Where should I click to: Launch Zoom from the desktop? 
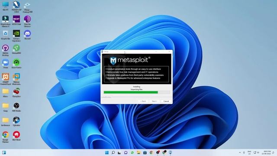click(6, 64)
